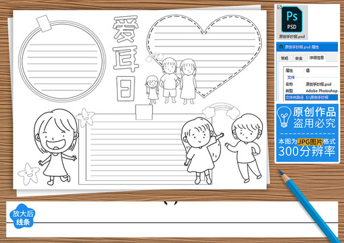Click the highlighted 文件夹路径 row
The height and width of the screenshot is (243, 344).
tap(311, 97)
